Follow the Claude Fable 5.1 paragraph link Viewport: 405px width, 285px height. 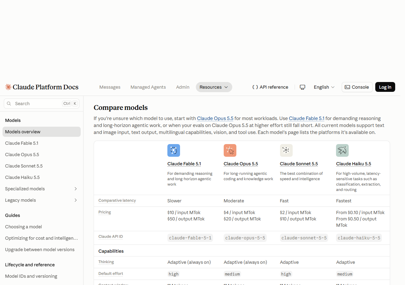coord(307,118)
